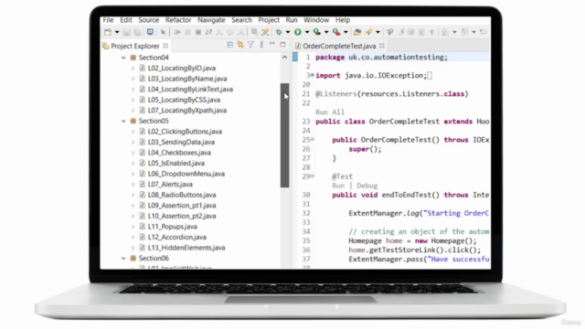Click Run link above endToEndTest
The height and width of the screenshot is (329, 585).
click(x=338, y=186)
